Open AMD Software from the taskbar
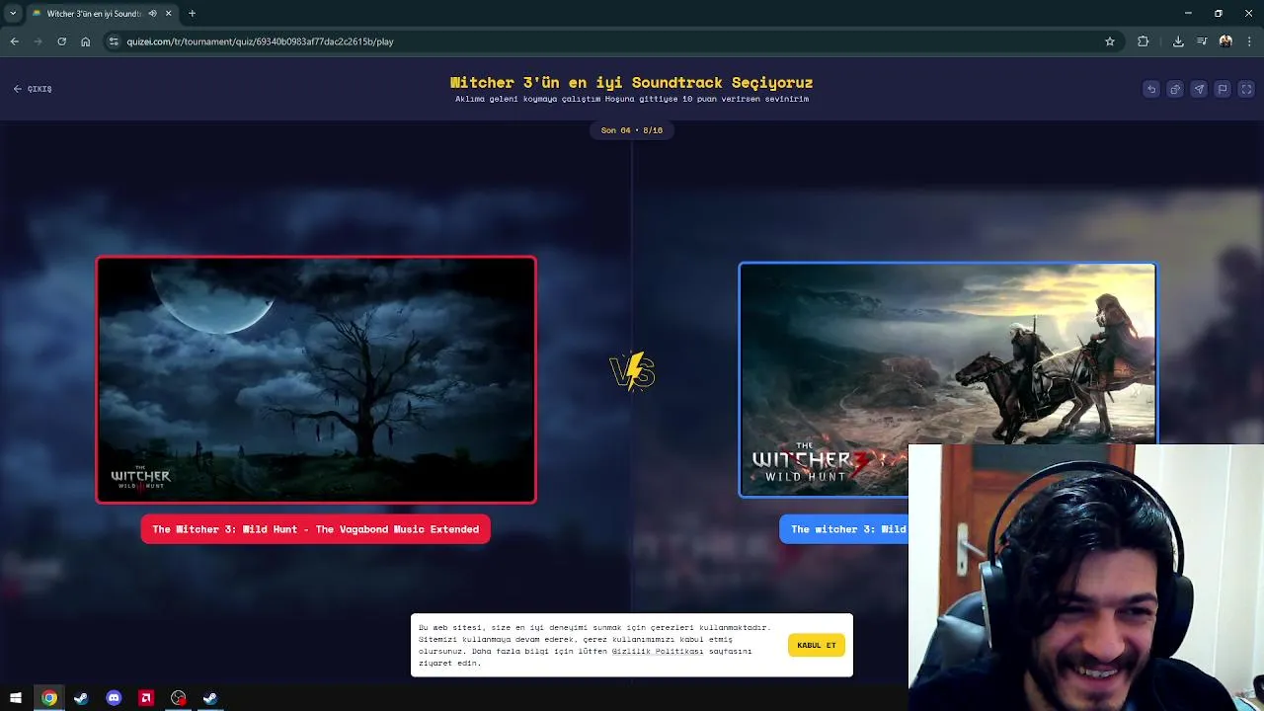Image resolution: width=1264 pixels, height=711 pixels. pyautogui.click(x=146, y=698)
